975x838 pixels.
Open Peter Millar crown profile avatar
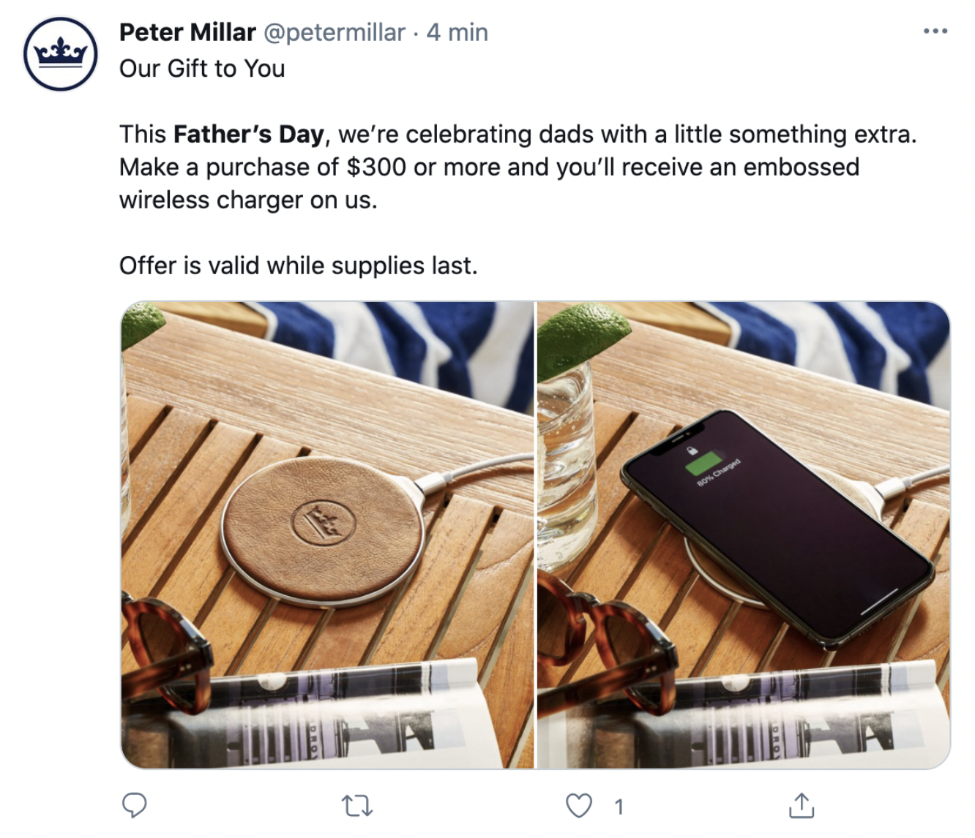click(61, 53)
